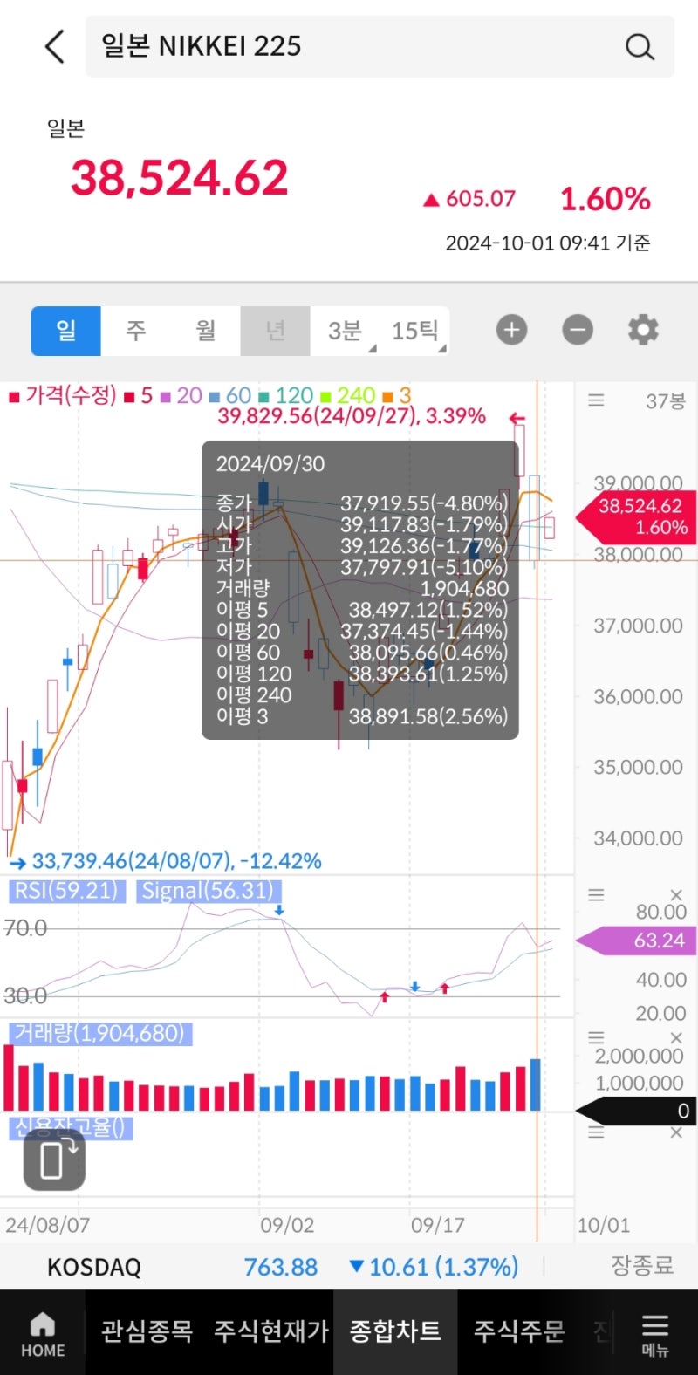The width and height of the screenshot is (698, 1375).
Task: Tap the current price tag 38,524.62 on axis
Action: point(635,516)
